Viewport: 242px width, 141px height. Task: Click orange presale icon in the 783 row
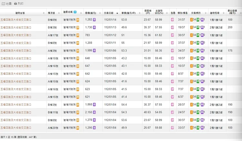coord(78,35)
